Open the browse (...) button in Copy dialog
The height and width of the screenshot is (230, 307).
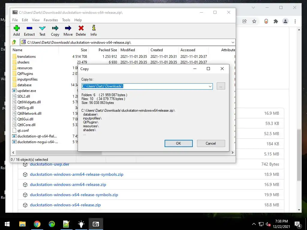[221, 86]
